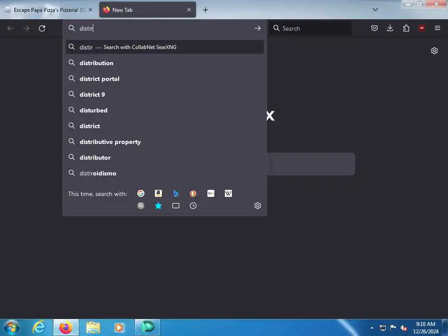Screen dimensions: 448x336
Task: Select the 'distribution' suggestion
Action: point(165,63)
